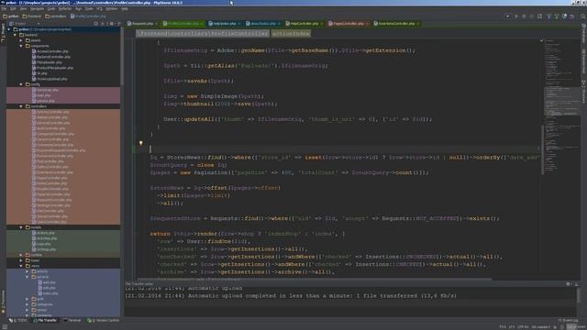Open the Window menu
The width and height of the screenshot is (587, 330).
[x=112, y=9]
